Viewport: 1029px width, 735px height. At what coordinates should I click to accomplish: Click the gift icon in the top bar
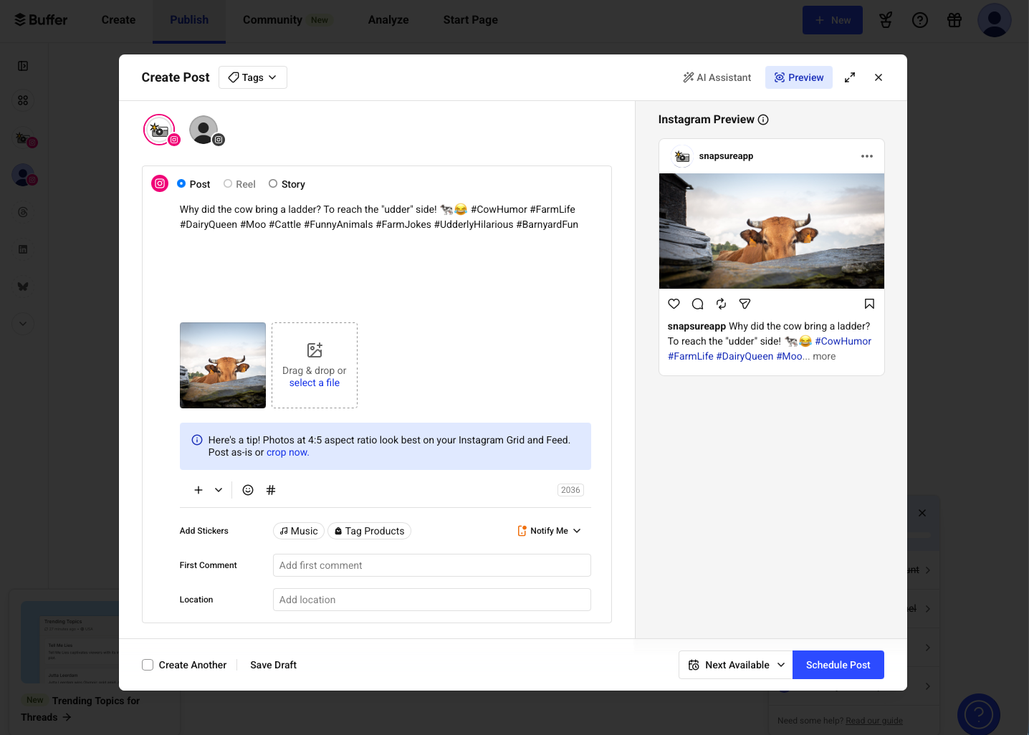(954, 20)
